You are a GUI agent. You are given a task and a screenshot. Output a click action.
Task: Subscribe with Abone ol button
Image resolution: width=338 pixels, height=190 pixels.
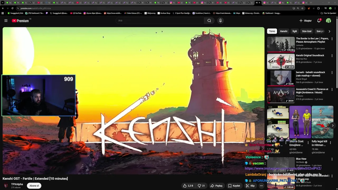coord(34,186)
